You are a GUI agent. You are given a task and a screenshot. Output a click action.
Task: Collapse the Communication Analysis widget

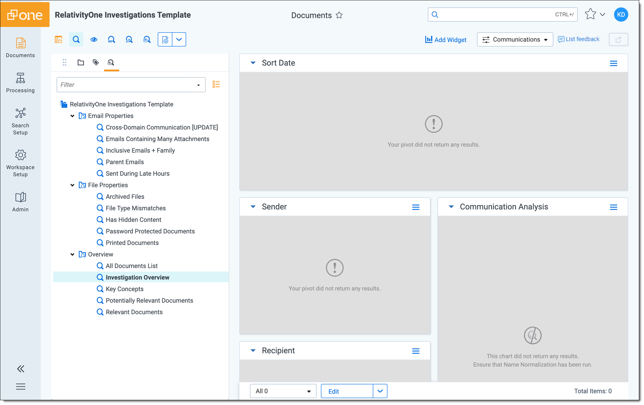tap(451, 207)
